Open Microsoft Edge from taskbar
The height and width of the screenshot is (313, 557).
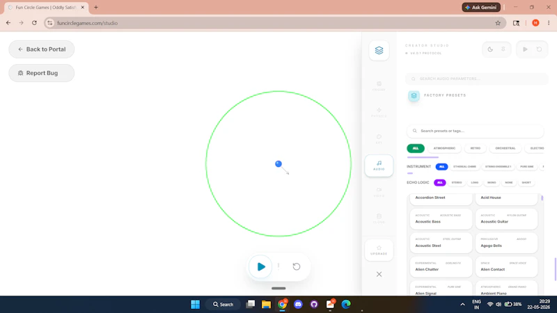coord(346,305)
